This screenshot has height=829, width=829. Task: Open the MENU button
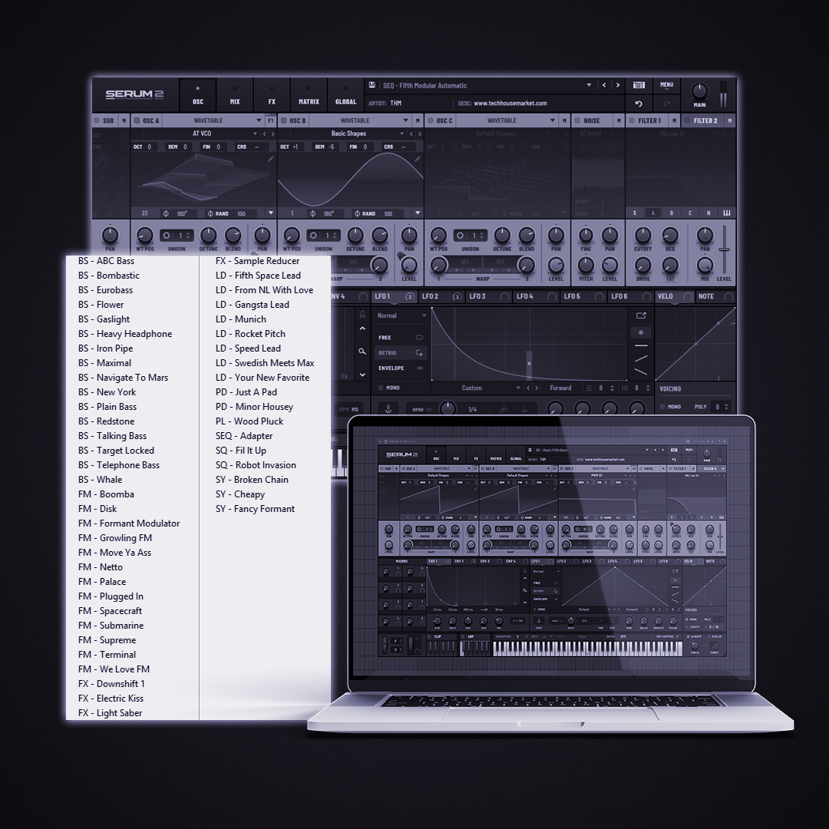coord(667,85)
